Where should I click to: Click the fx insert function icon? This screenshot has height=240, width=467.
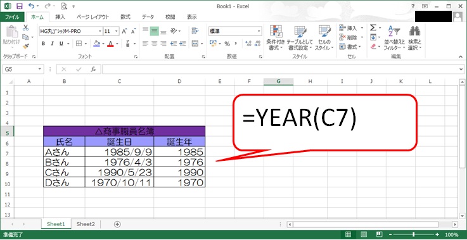[93, 70]
